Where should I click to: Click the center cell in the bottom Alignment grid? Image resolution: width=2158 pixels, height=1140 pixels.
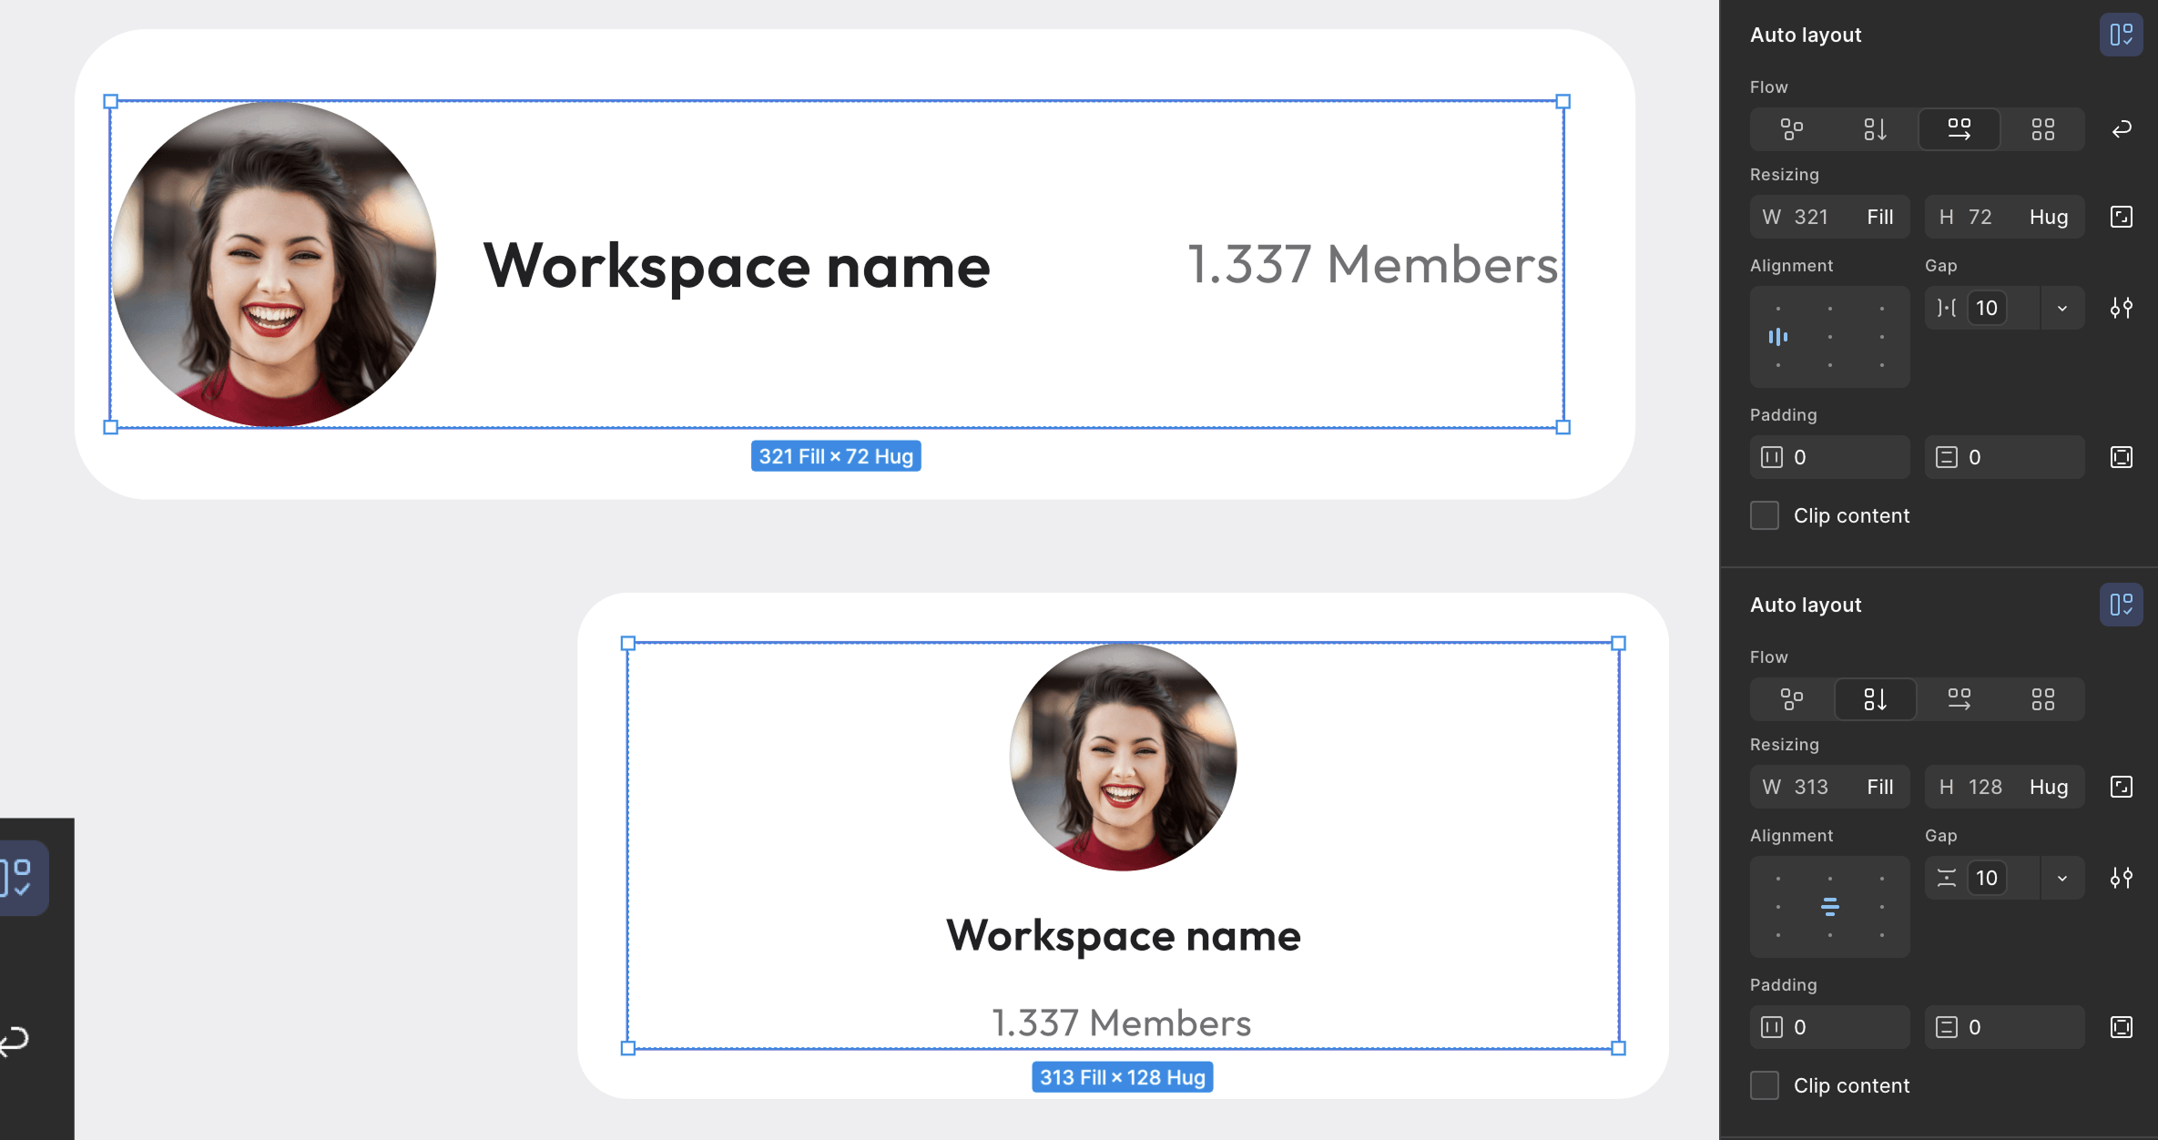pyautogui.click(x=1829, y=907)
